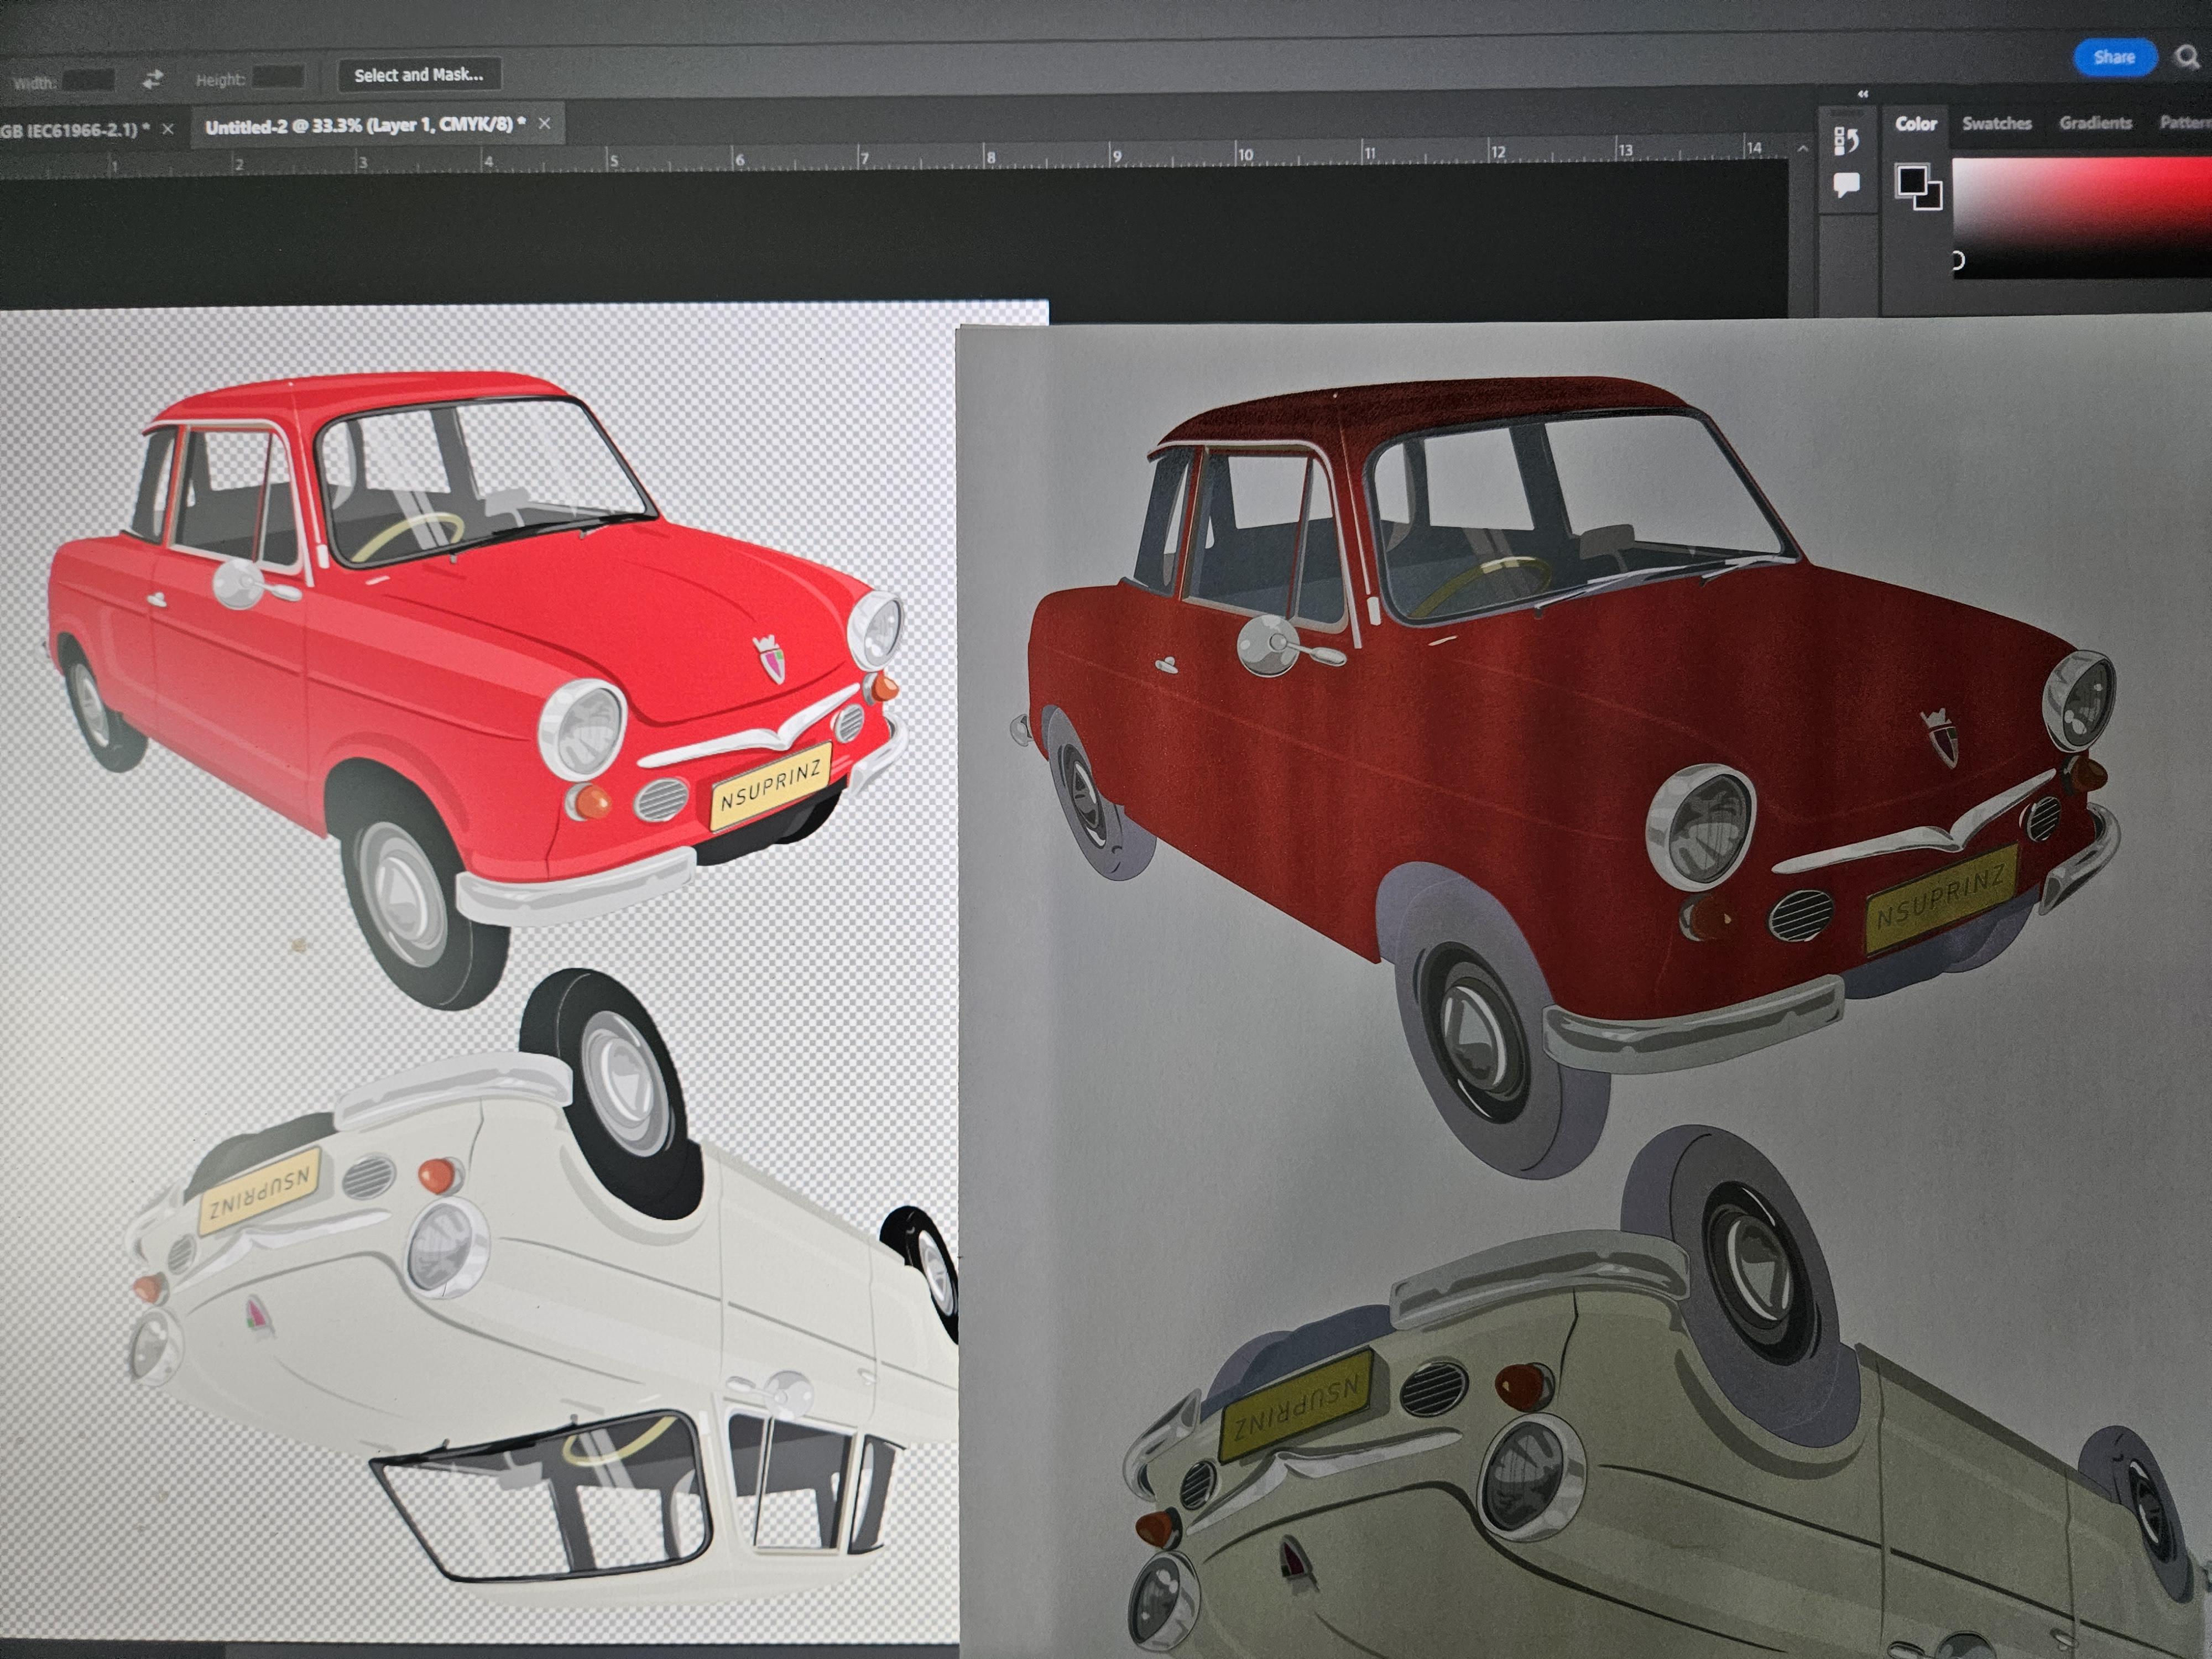
Task: Activate the Color panel tab
Action: [1916, 124]
